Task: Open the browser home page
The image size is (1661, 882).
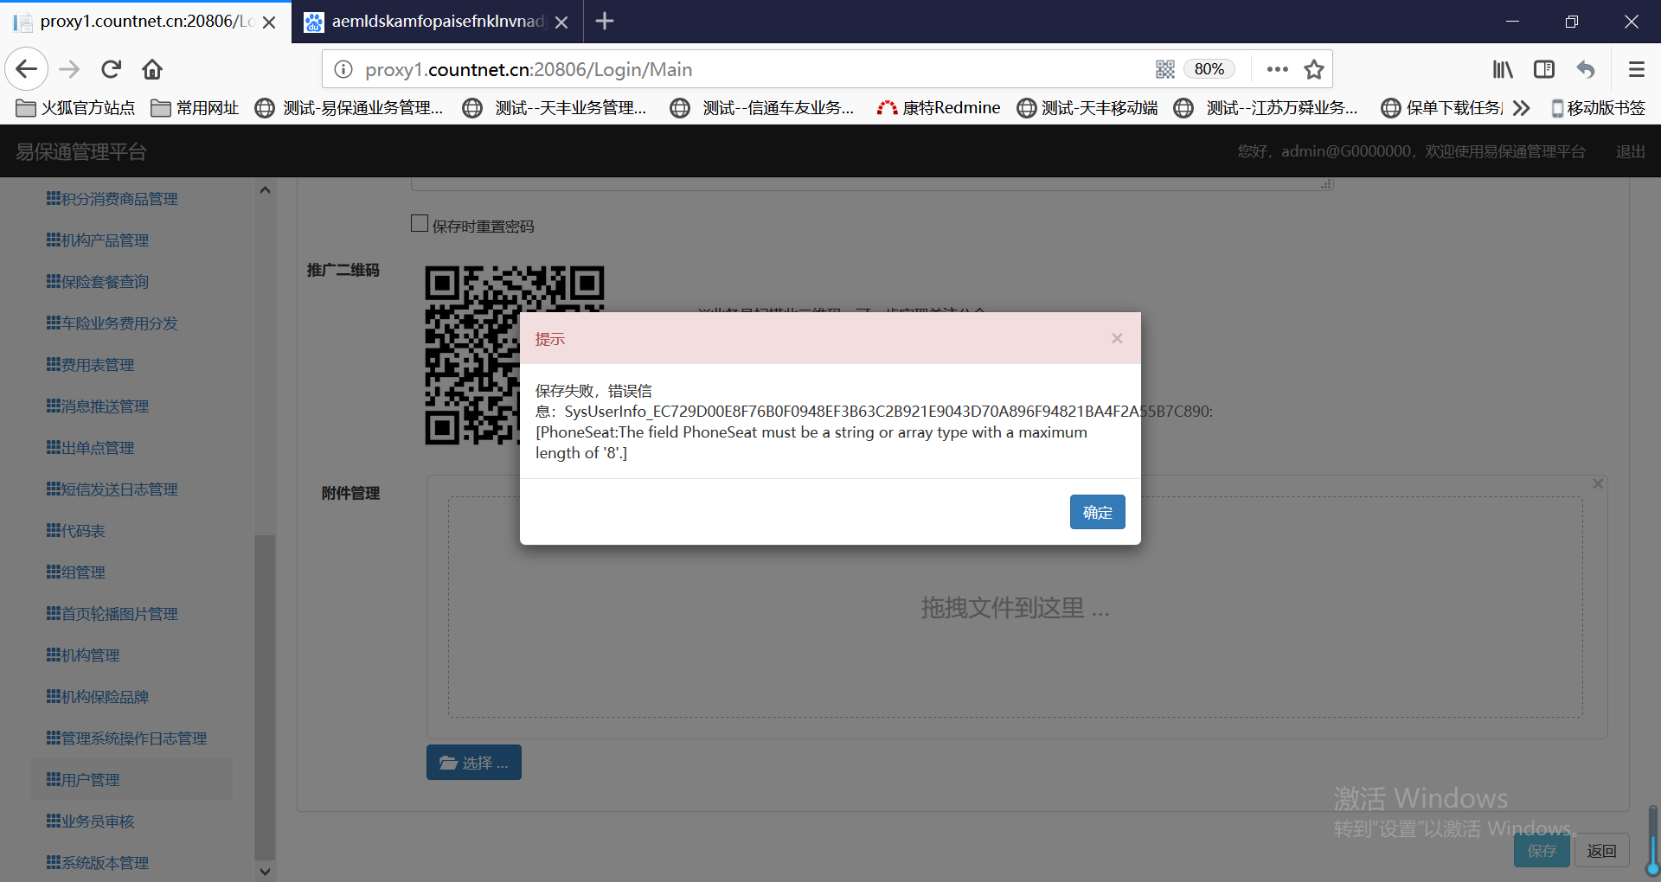Action: coord(152,69)
